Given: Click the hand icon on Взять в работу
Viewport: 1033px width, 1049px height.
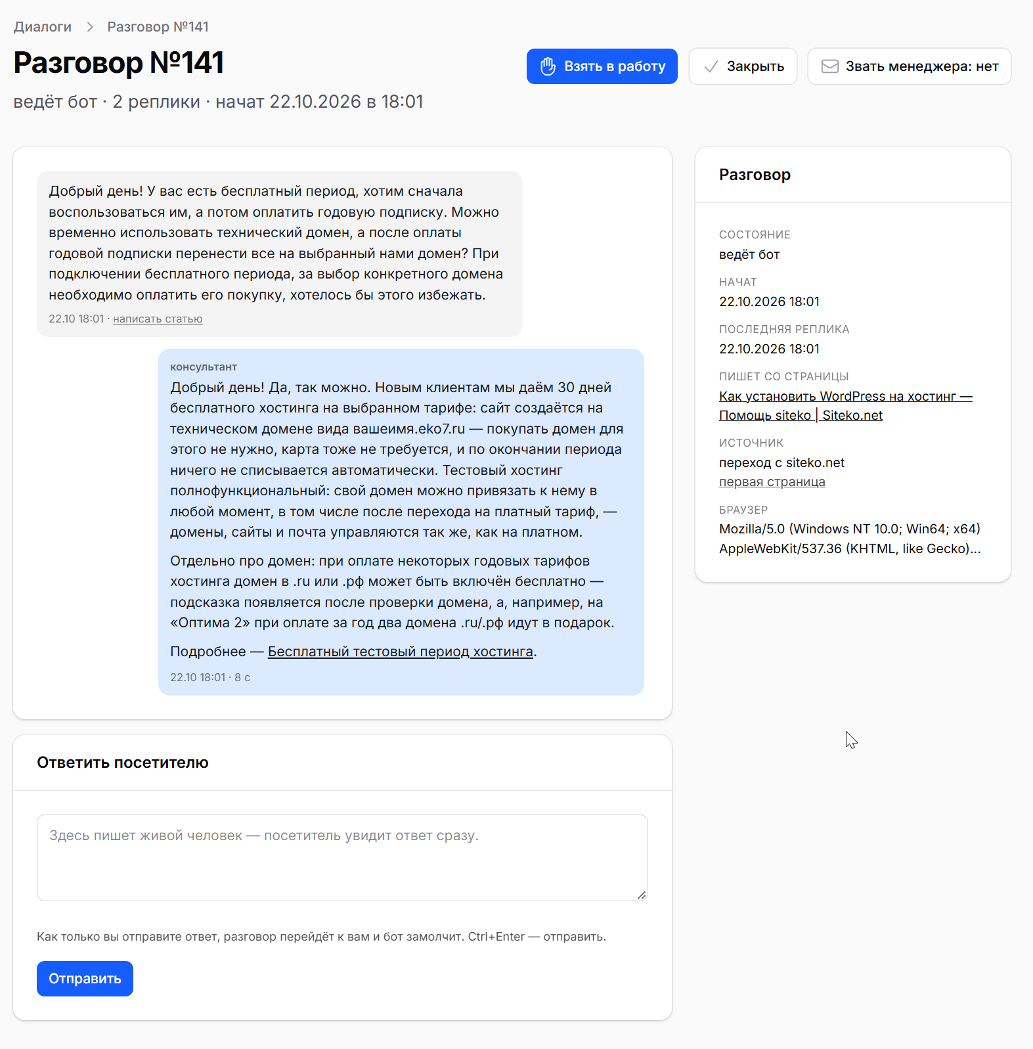Looking at the screenshot, I should pyautogui.click(x=548, y=66).
